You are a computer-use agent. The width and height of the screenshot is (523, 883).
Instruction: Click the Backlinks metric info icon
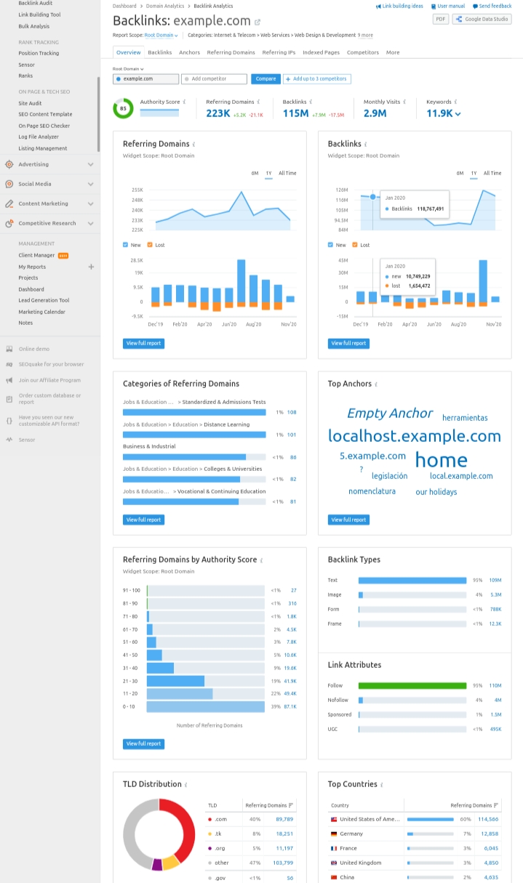tap(311, 102)
